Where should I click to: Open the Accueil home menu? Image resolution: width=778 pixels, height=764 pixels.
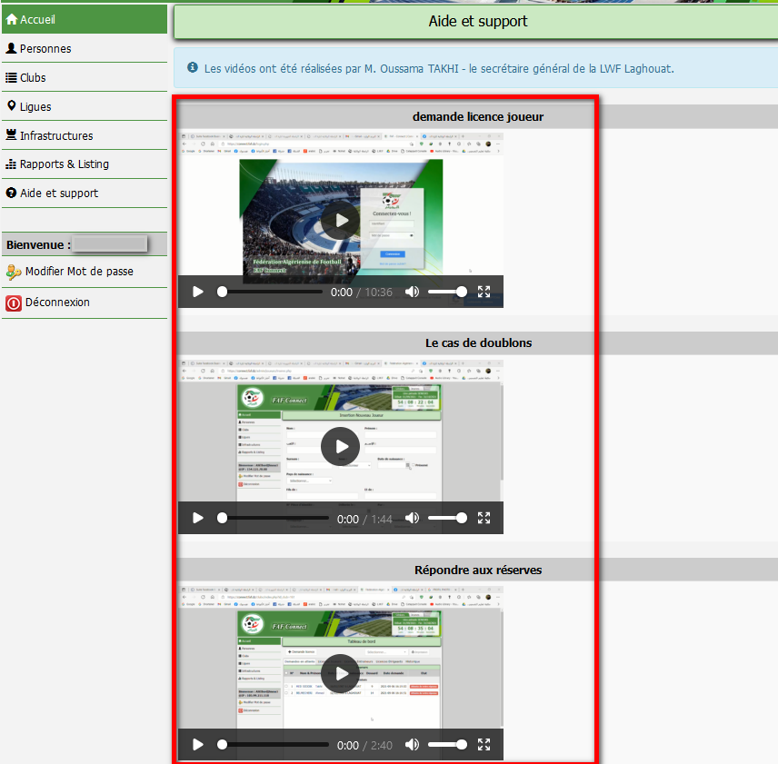pyautogui.click(x=84, y=18)
